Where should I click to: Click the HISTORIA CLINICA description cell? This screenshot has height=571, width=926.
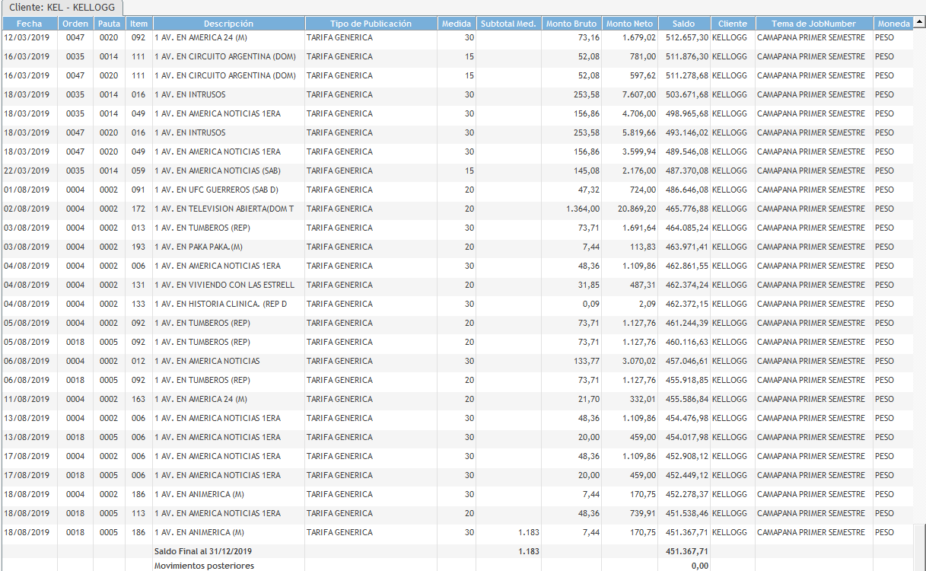220,304
